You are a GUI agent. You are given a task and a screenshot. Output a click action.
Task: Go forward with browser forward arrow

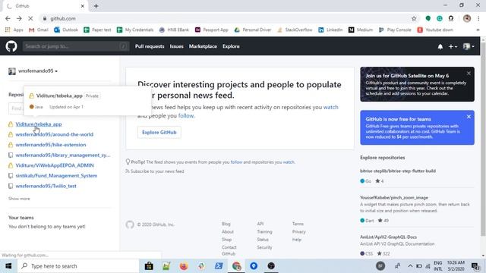coord(19,18)
